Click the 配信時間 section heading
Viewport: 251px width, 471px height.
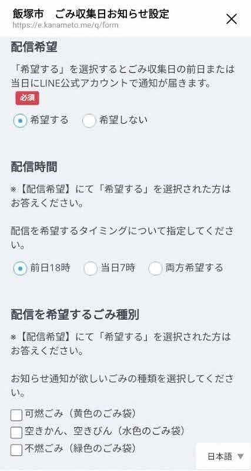coord(34,167)
